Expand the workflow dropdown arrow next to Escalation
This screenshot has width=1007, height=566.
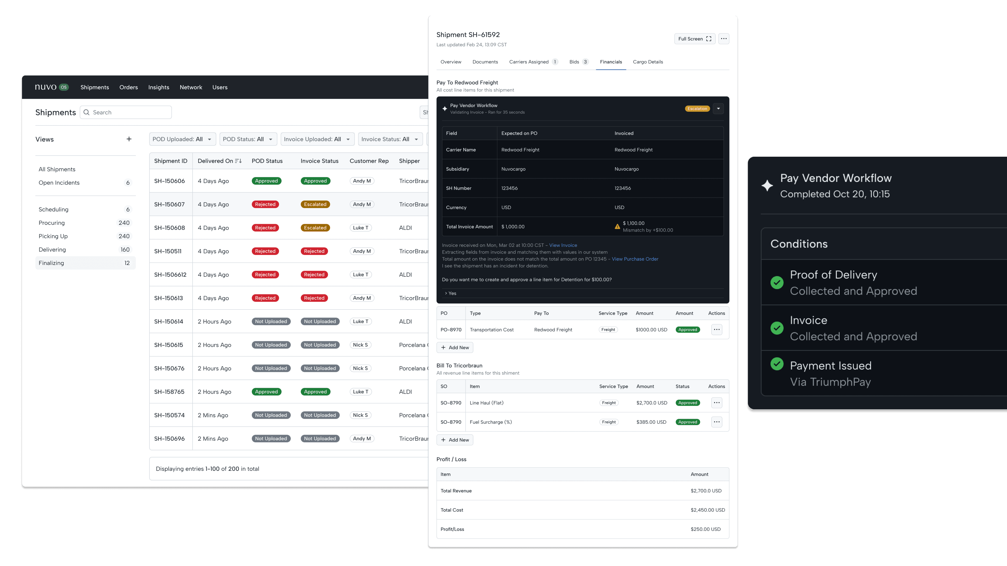coord(718,108)
